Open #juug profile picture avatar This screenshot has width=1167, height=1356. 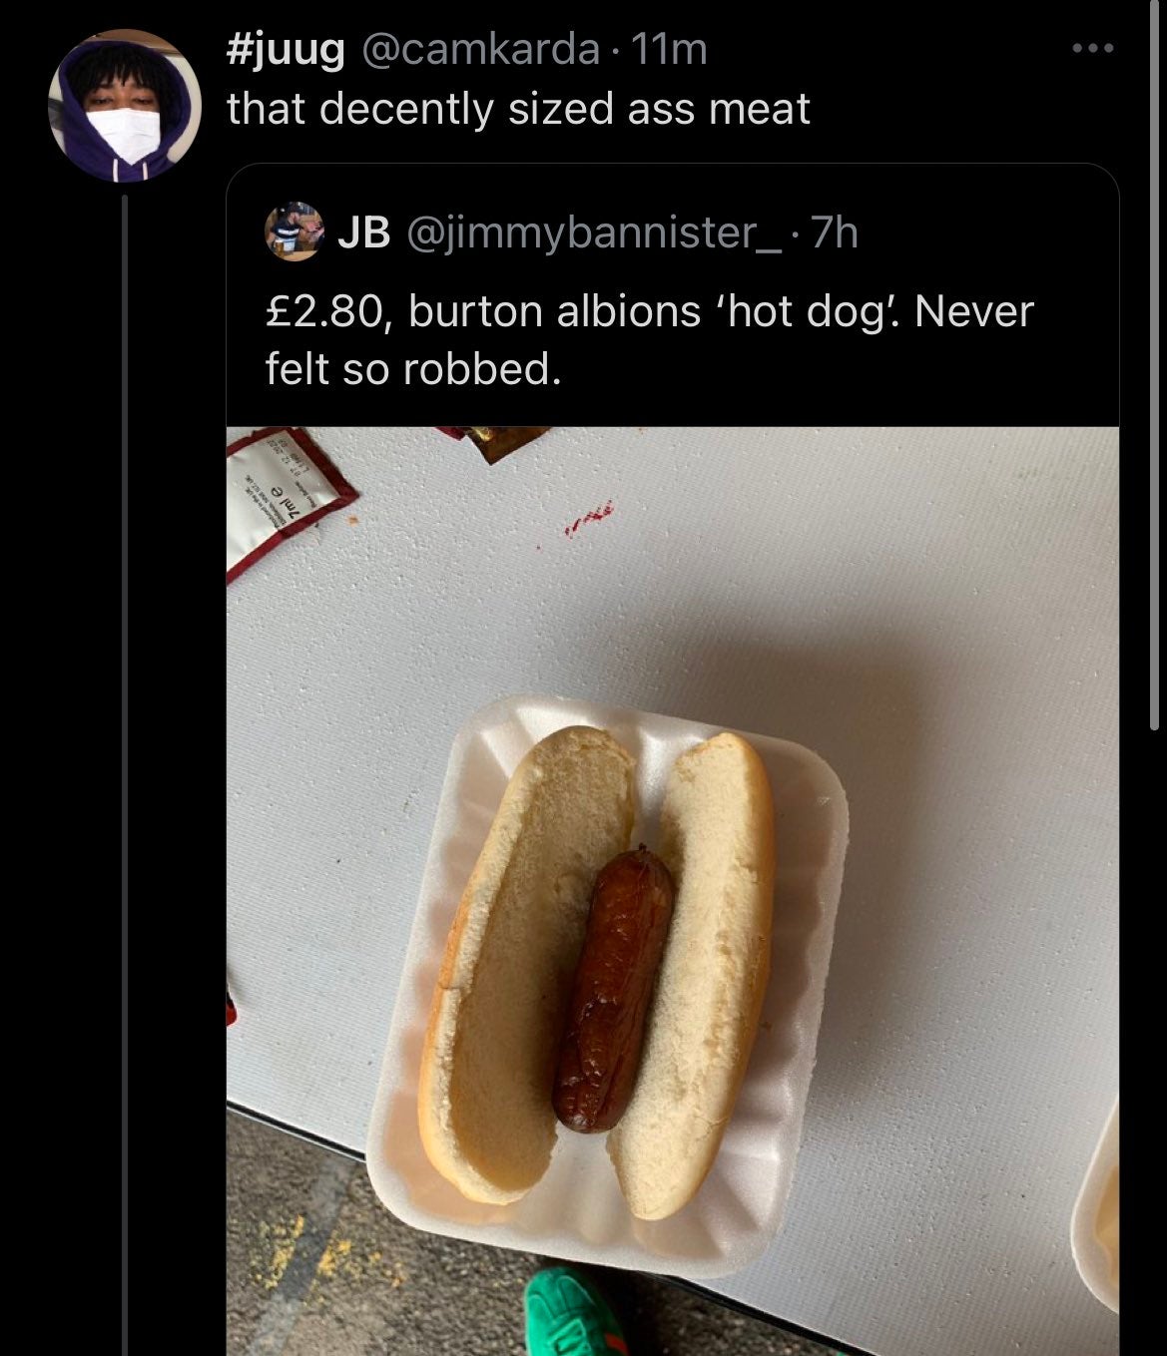tap(125, 107)
